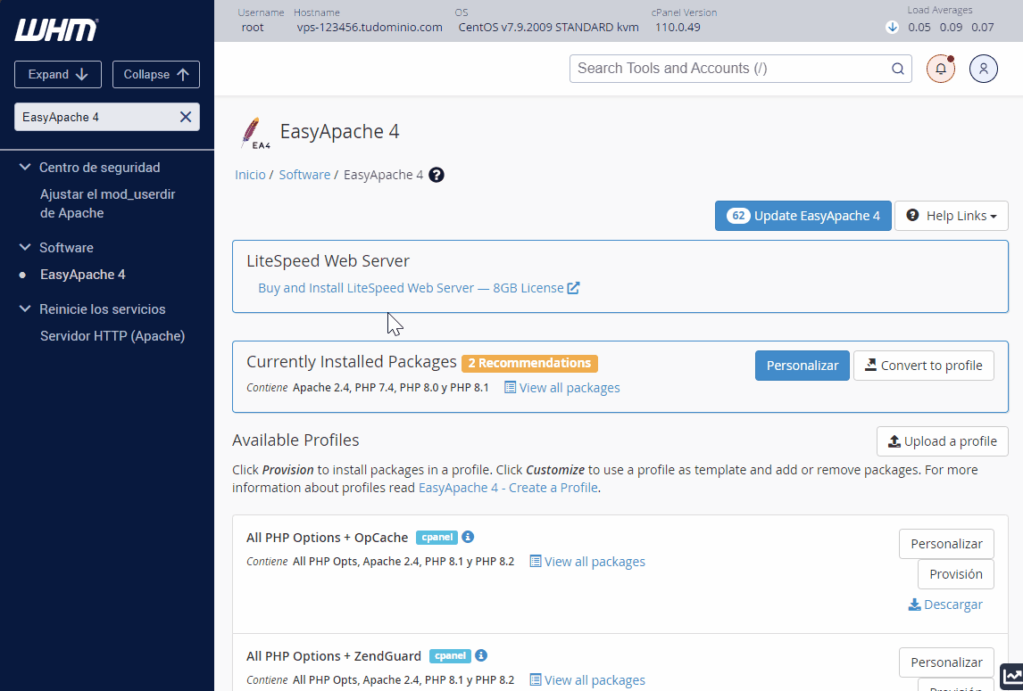Go to Software breadcrumb link
The width and height of the screenshot is (1023, 691).
coord(304,175)
